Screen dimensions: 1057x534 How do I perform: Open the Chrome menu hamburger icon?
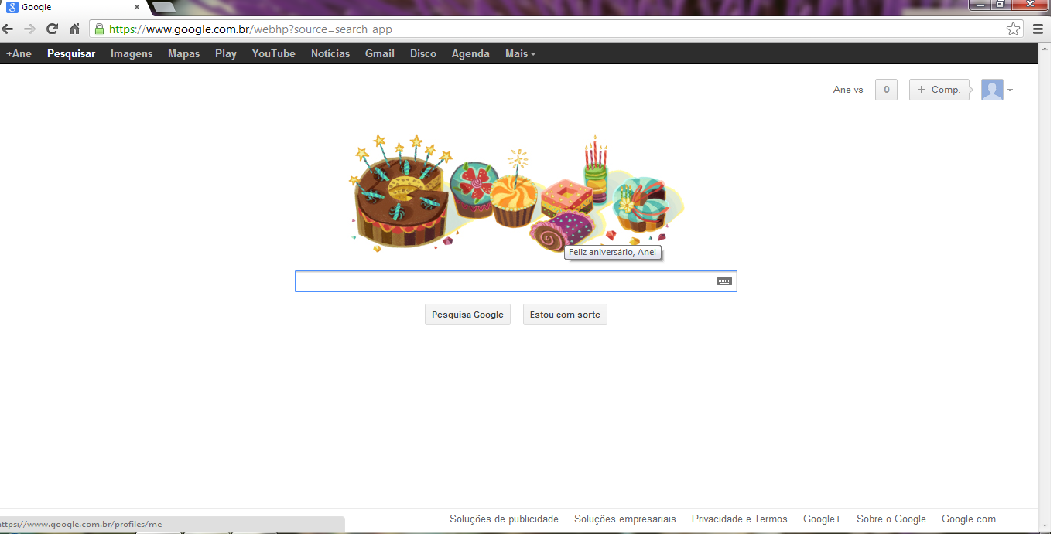(x=1038, y=29)
